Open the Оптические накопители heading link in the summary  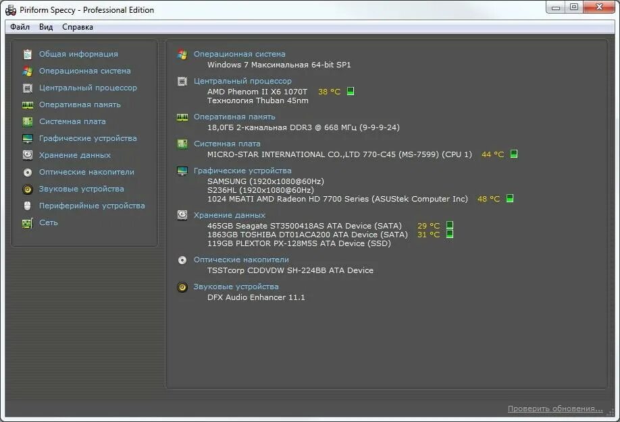pyautogui.click(x=241, y=260)
